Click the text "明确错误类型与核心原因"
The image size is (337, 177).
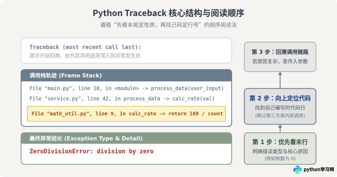pos(280,152)
